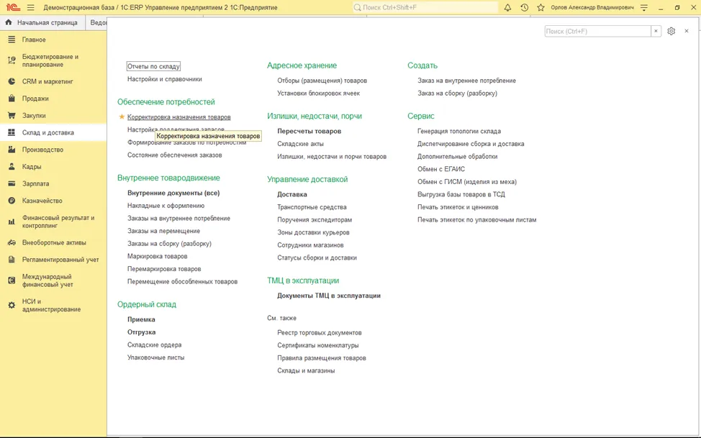Open Настройки и справочники
Image resolution: width=701 pixels, height=438 pixels.
coord(165,79)
